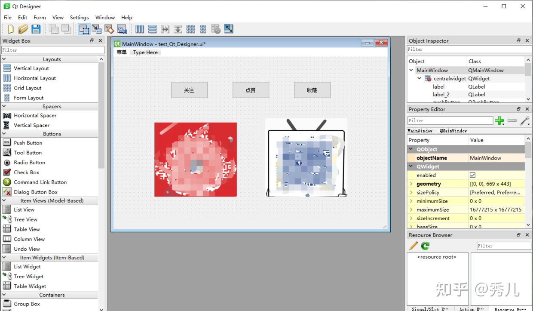533x311 pixels.
Task: Switch to Edit Signals/Slots mode
Action: point(95,29)
